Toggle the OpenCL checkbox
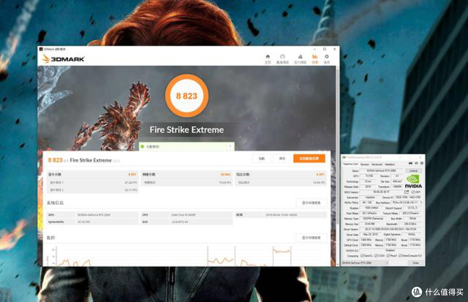 pyautogui.click(x=362, y=256)
